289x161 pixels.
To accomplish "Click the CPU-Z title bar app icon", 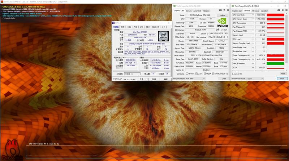I will 113,23.
